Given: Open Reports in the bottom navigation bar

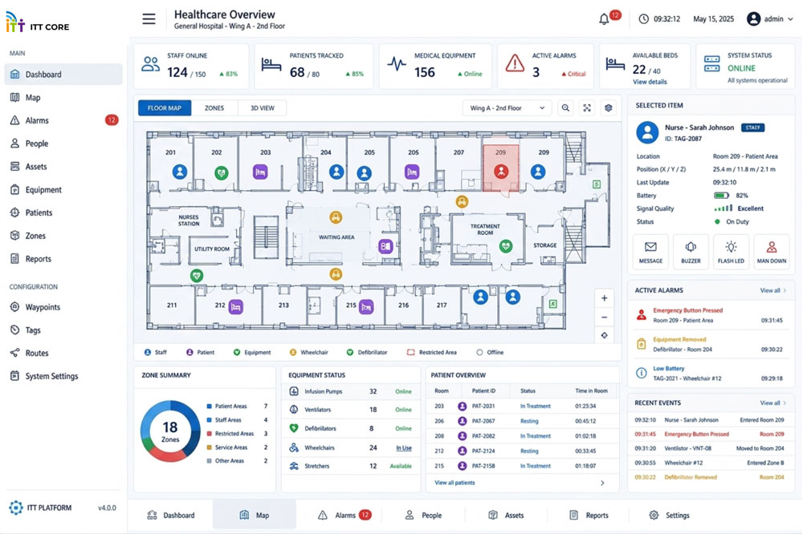Looking at the screenshot, I should pos(589,515).
